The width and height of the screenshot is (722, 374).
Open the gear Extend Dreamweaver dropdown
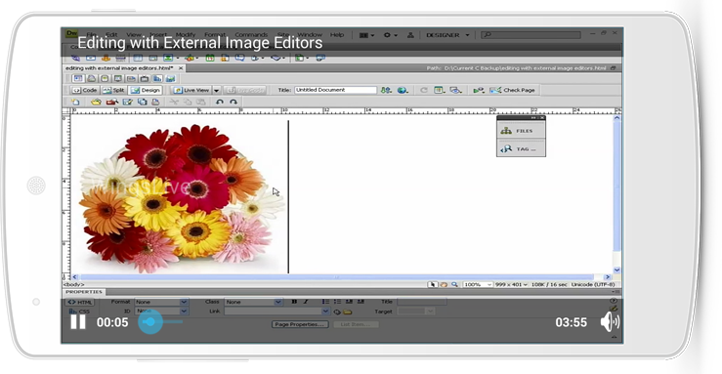[390, 35]
